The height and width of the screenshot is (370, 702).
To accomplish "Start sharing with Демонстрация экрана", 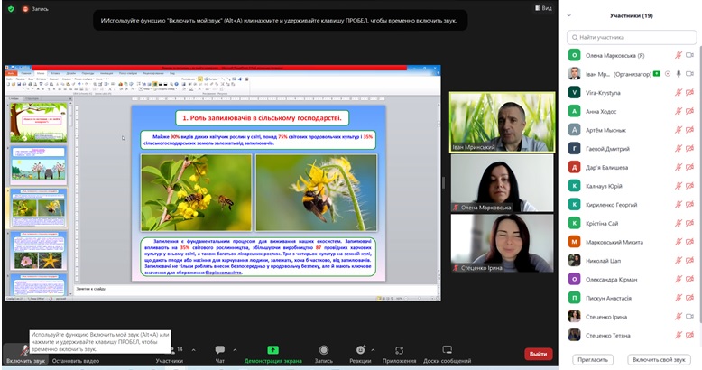I will point(273,355).
